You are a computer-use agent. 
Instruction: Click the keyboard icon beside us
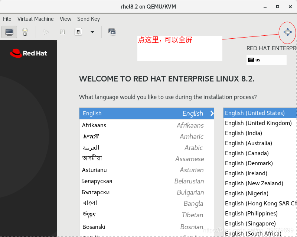tap(251, 60)
